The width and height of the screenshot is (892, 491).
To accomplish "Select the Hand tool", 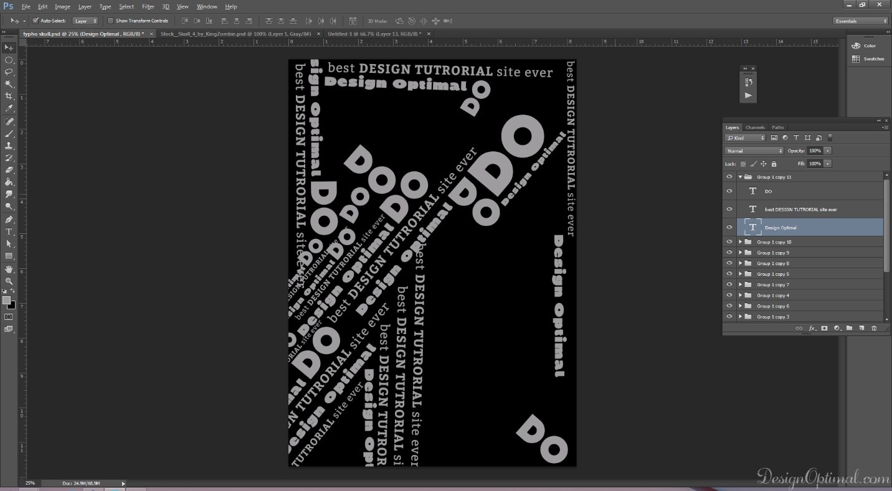I will click(x=9, y=269).
